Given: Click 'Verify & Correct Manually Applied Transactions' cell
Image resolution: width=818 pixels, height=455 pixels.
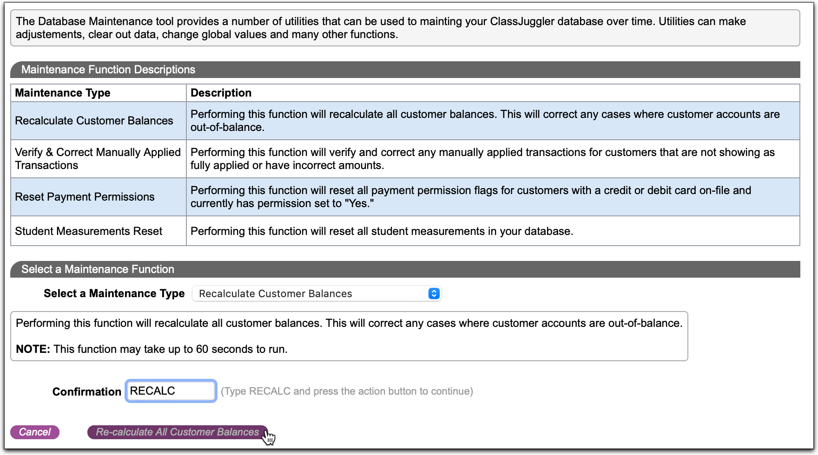Looking at the screenshot, I should coord(99,159).
